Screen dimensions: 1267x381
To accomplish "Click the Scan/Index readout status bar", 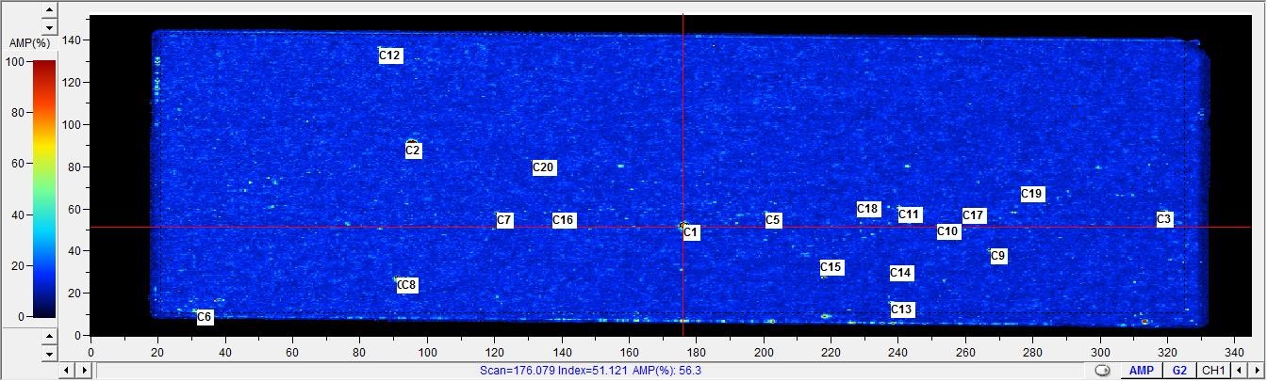I will (590, 371).
